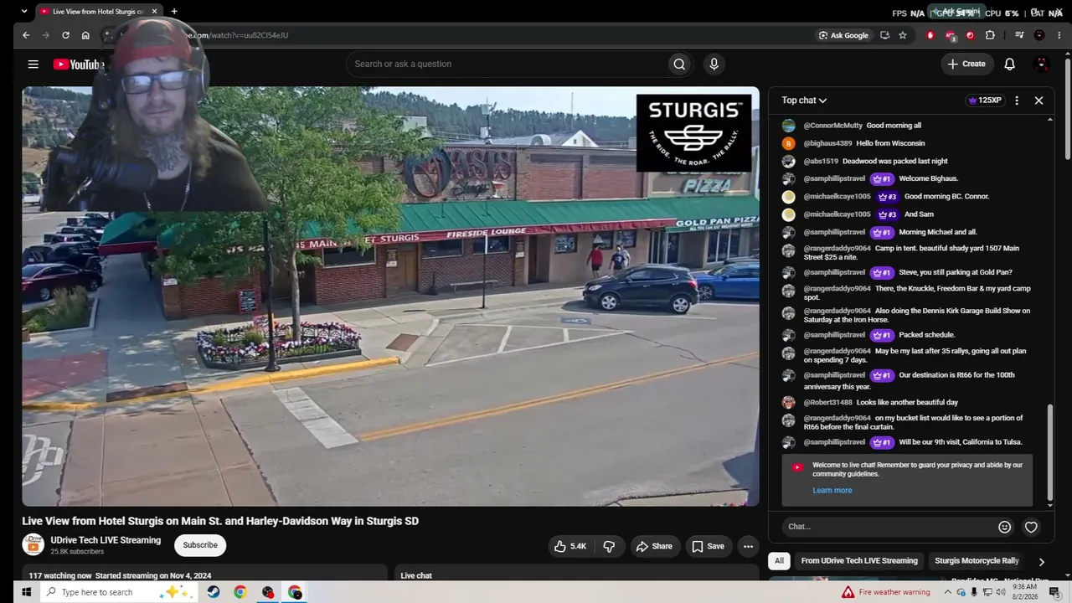Open the Windows notification center
This screenshot has height=603, width=1072.
coord(1054,592)
